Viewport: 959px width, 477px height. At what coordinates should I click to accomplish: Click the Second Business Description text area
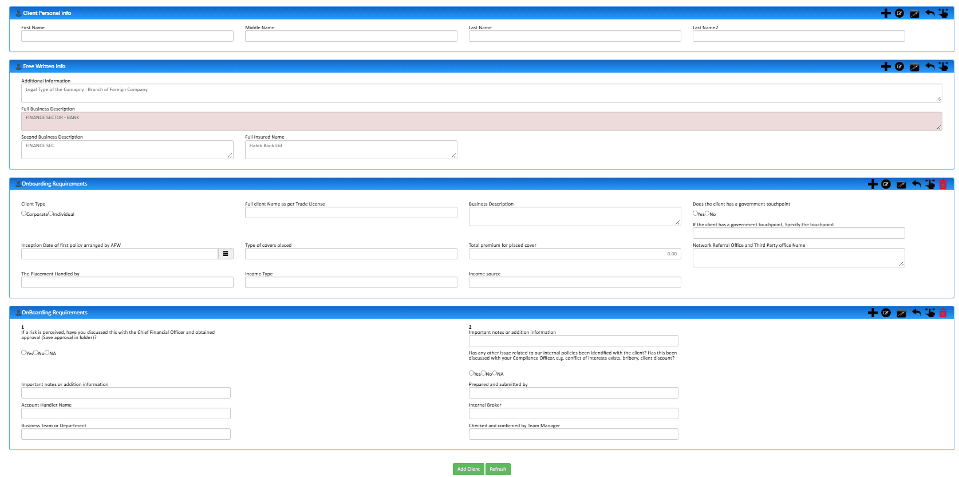[127, 149]
